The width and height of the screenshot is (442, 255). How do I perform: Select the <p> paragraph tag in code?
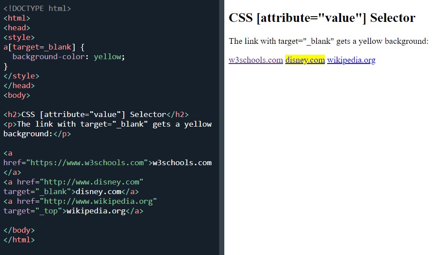[9, 124]
